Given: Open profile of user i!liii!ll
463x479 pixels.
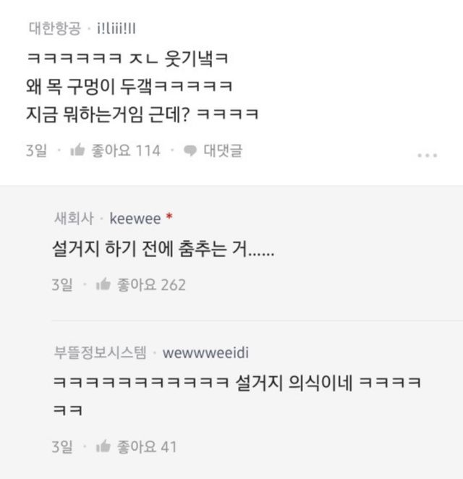Looking at the screenshot, I should coord(116,29).
